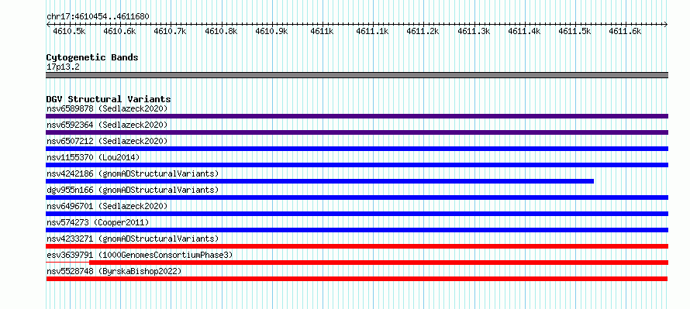Open nsv5528748 (ByrskaBishop2022) label

[x=114, y=271]
